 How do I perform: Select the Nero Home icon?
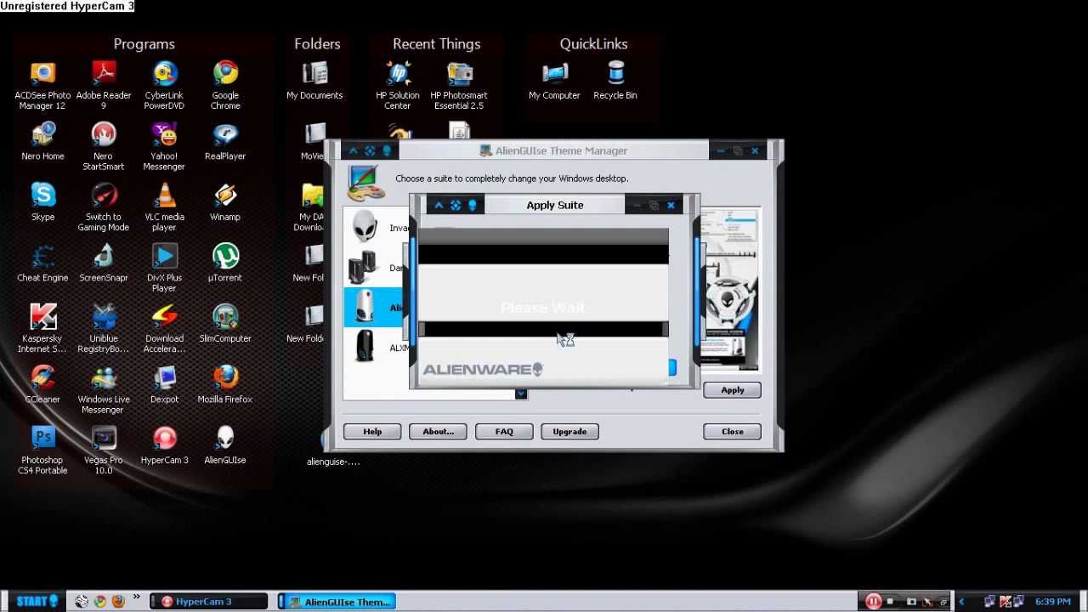[x=42, y=142]
